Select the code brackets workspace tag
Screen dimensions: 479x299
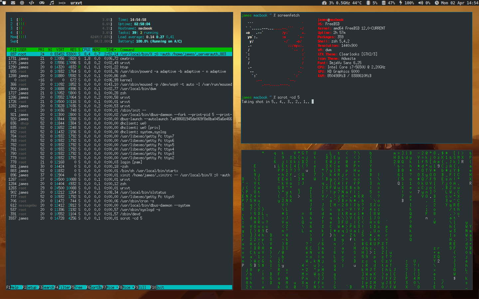(32, 3)
